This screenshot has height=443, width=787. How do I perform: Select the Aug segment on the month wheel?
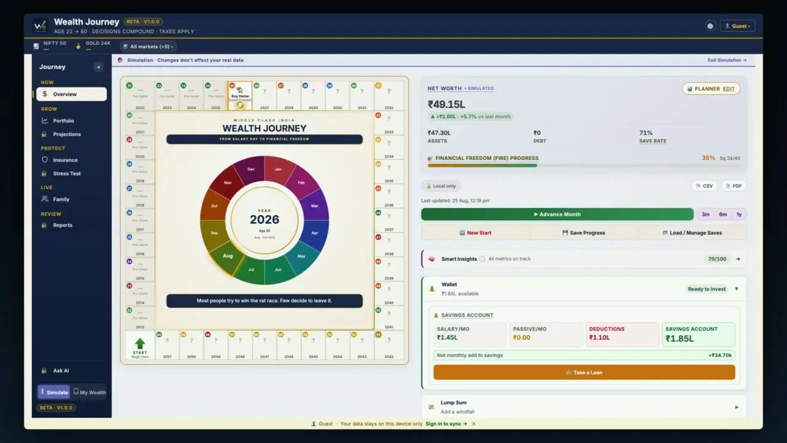227,255
